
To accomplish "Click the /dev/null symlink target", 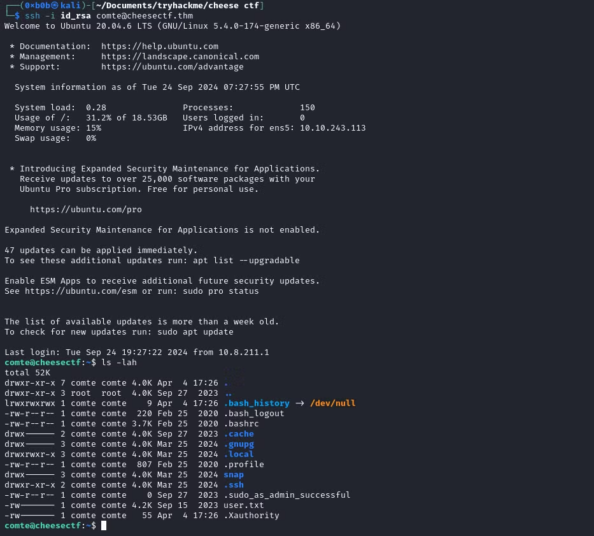I will pos(332,403).
